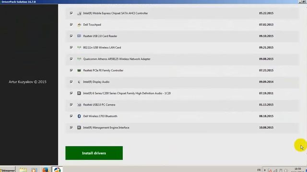Click Dell Wireless 1703 Bluetooth text
Screen dimensions: 307x172
click(x=100, y=116)
